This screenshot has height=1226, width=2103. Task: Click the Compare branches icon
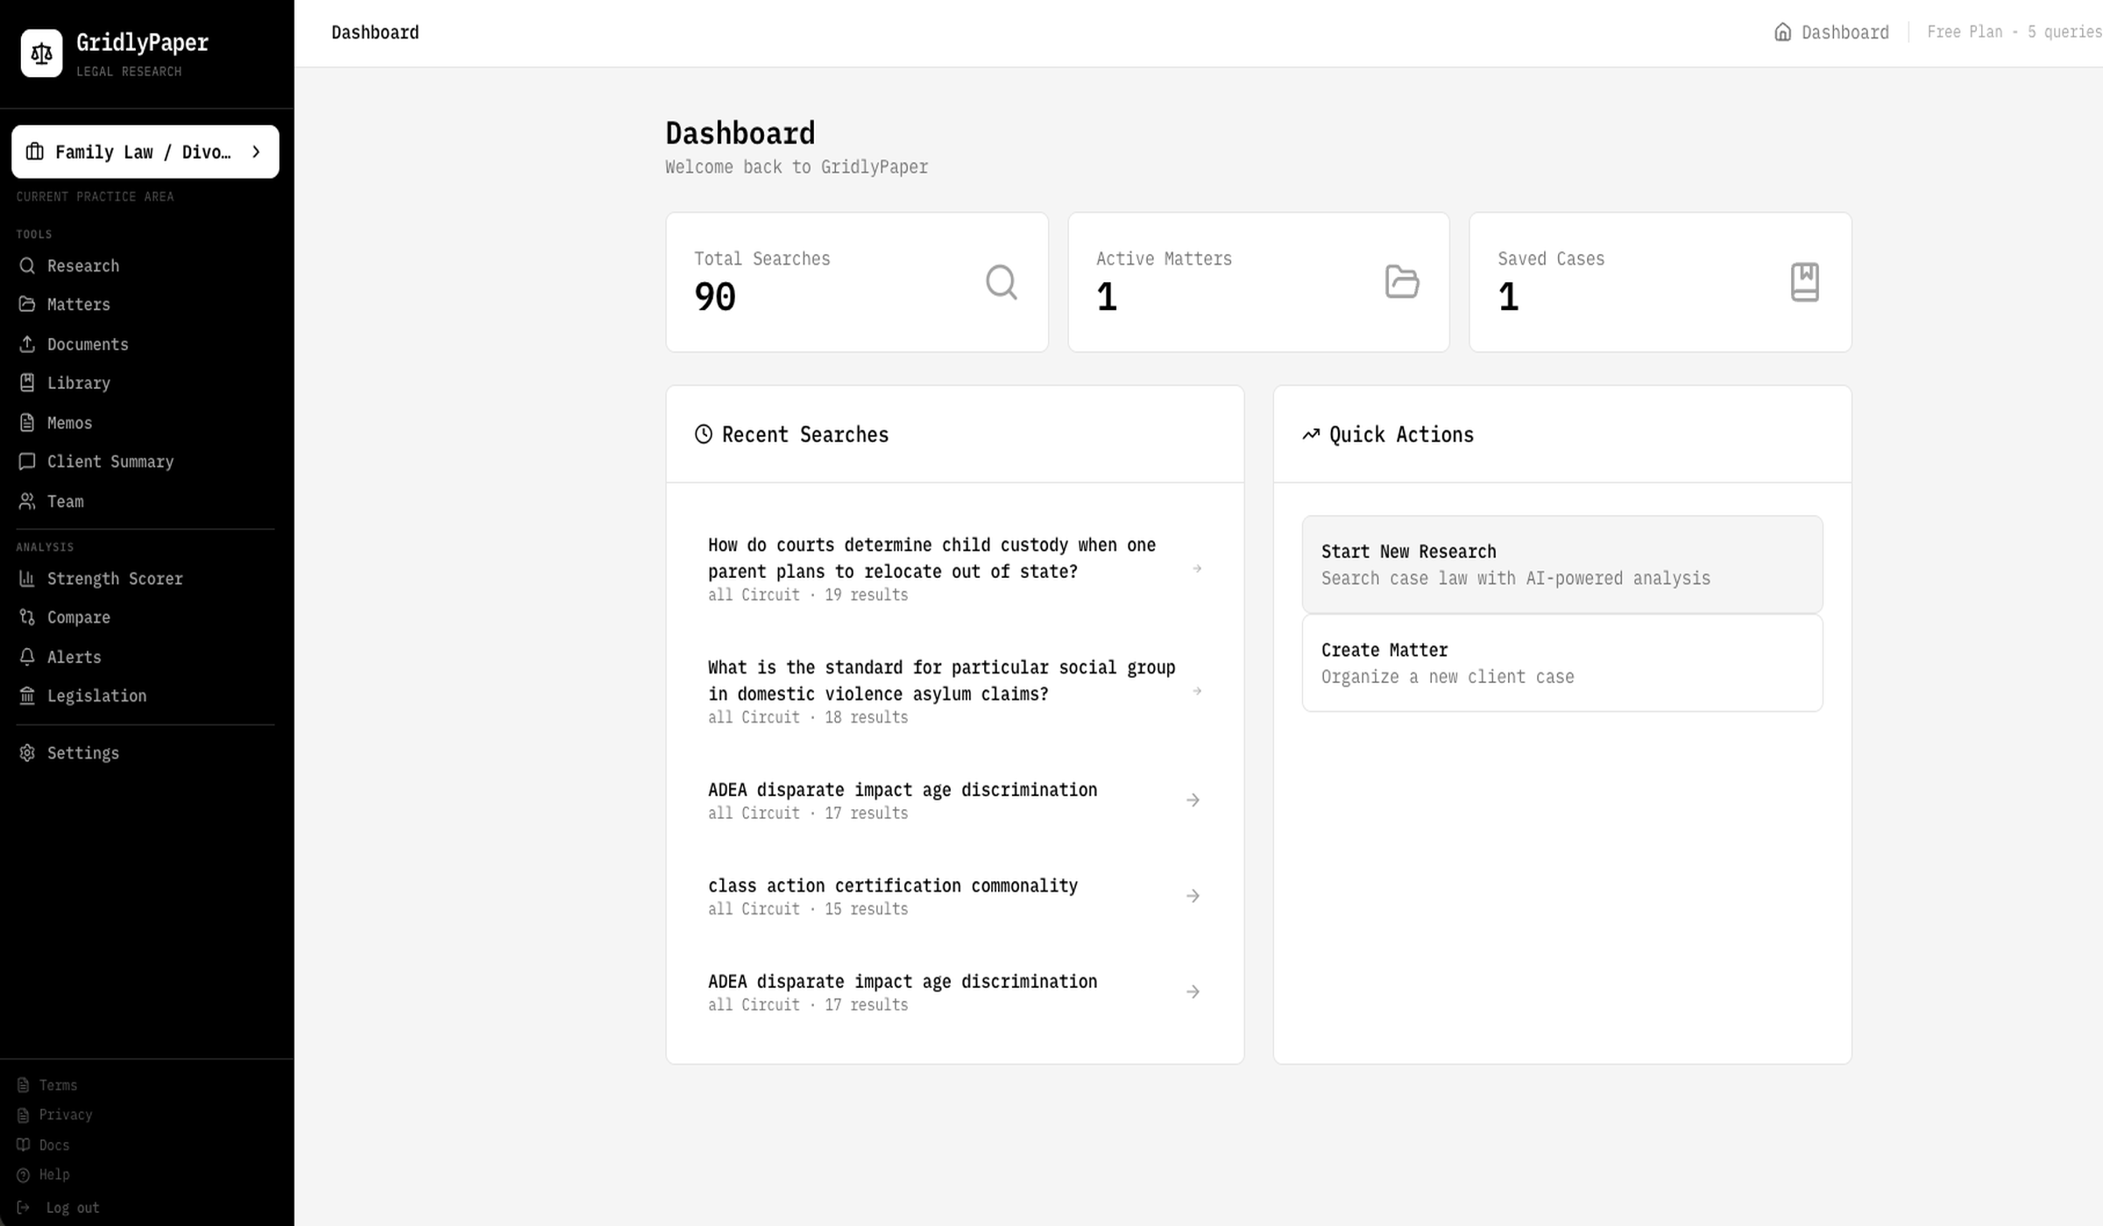(x=27, y=617)
